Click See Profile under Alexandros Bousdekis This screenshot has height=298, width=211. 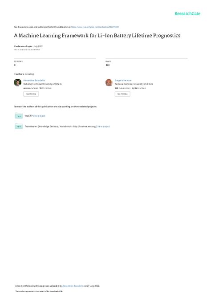point(31,94)
